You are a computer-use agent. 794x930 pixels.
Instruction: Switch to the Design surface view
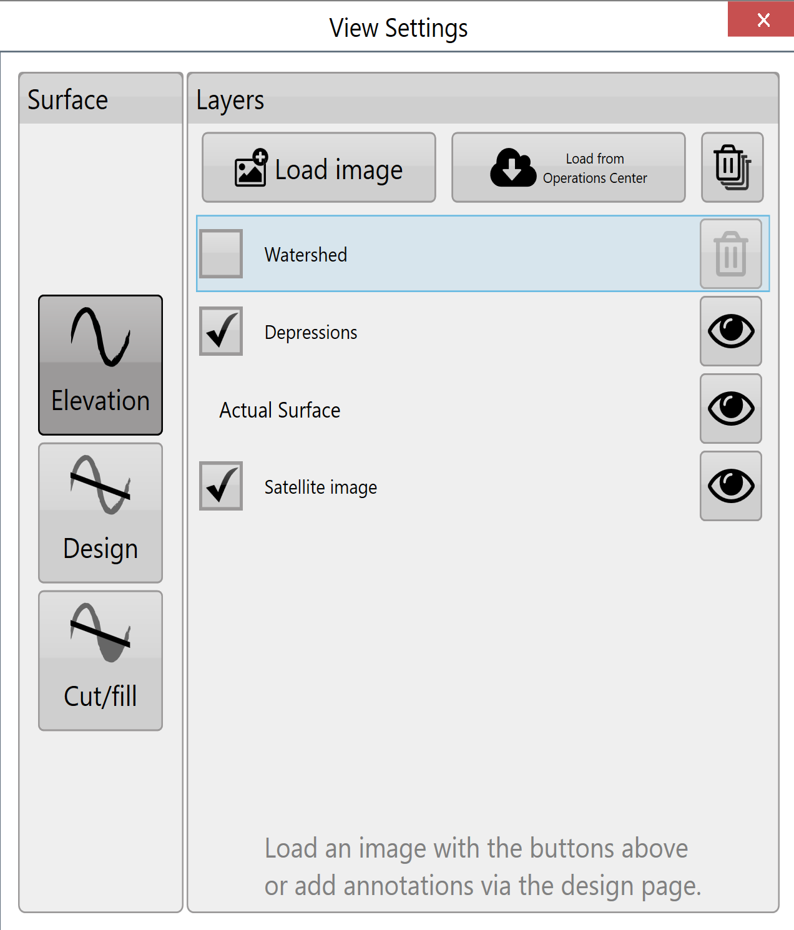pyautogui.click(x=100, y=513)
